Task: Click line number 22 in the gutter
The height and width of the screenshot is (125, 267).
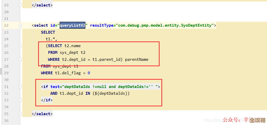Action: [6, 25]
